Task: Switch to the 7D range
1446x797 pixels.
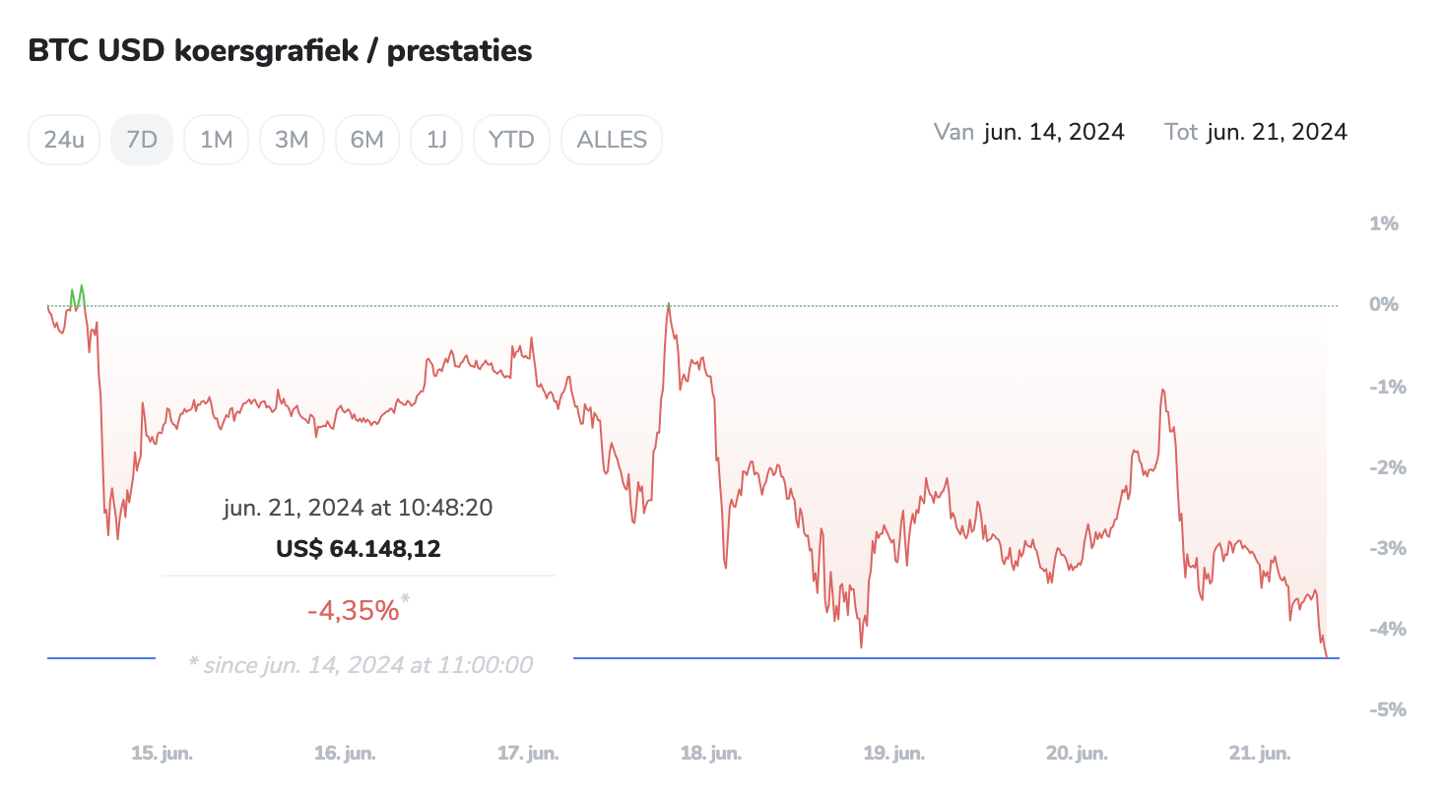Action: (x=142, y=140)
